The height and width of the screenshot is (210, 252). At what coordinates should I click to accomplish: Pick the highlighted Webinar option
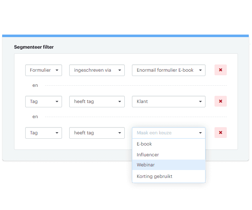point(169,165)
